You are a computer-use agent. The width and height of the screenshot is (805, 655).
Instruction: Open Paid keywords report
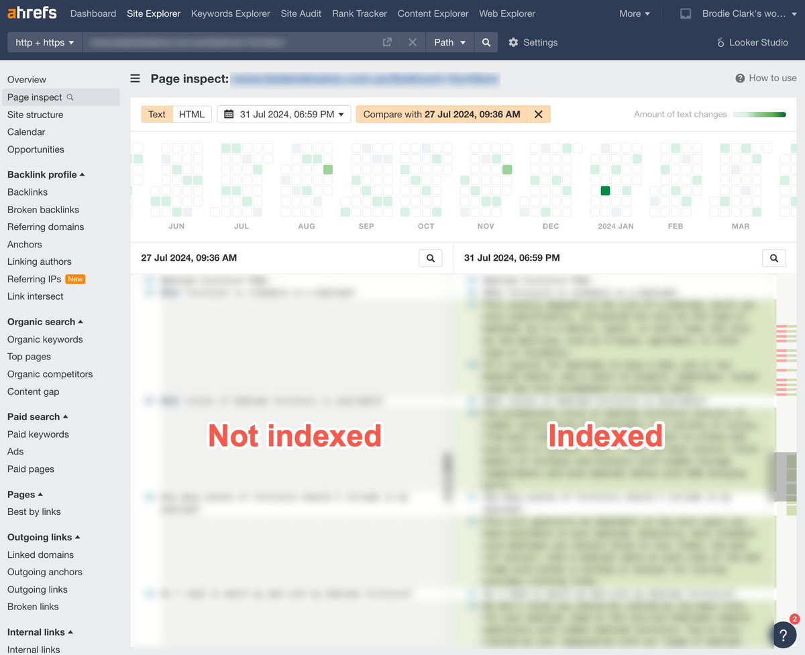38,434
